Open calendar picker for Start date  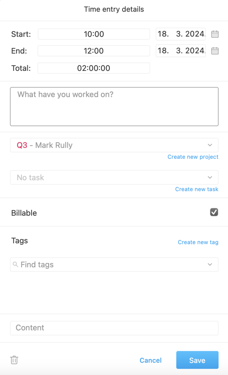coord(215,34)
